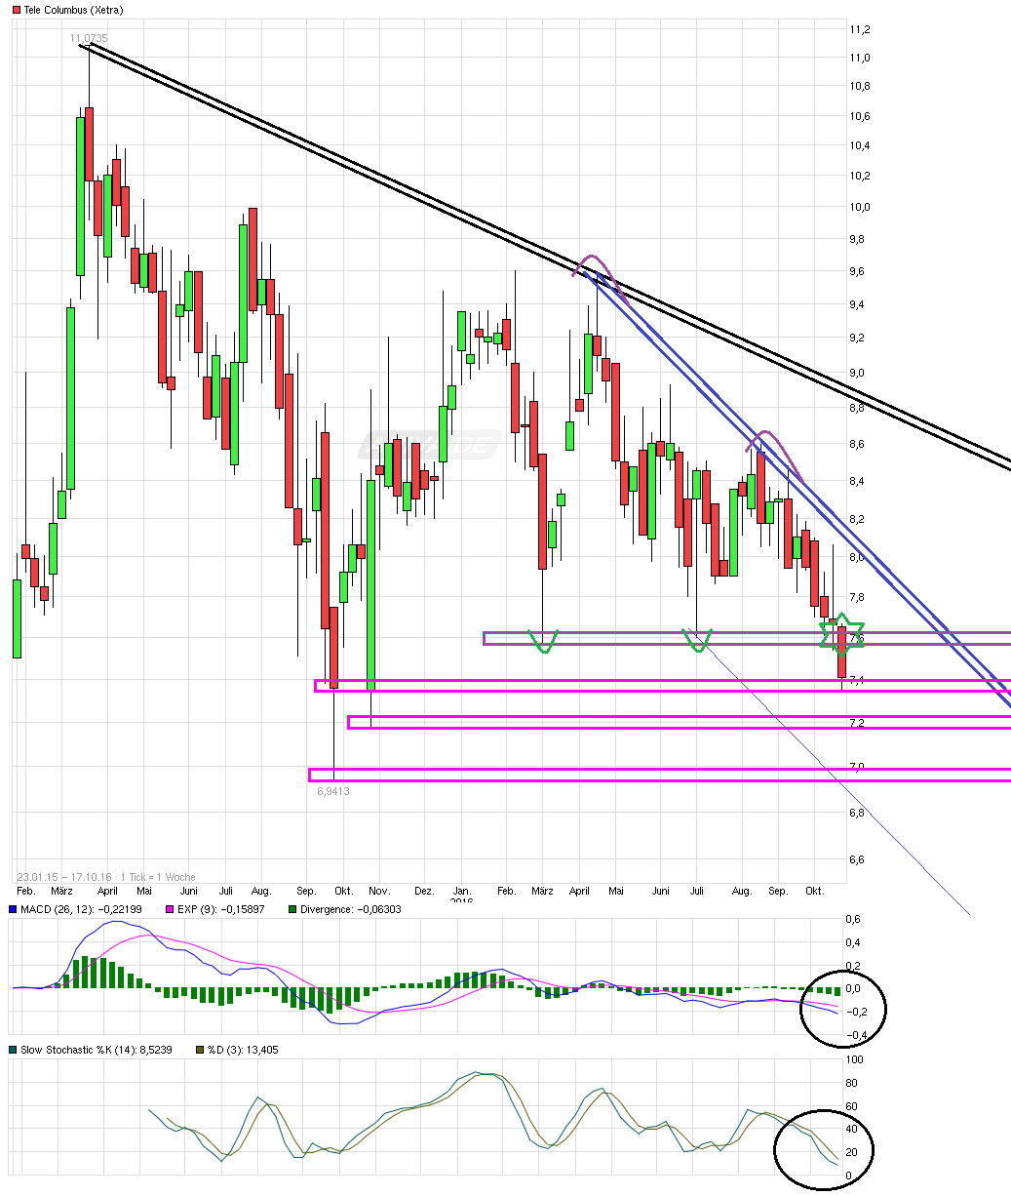Expand the 2016 year marker on axis
This screenshot has width=1011, height=1196.
tap(462, 899)
